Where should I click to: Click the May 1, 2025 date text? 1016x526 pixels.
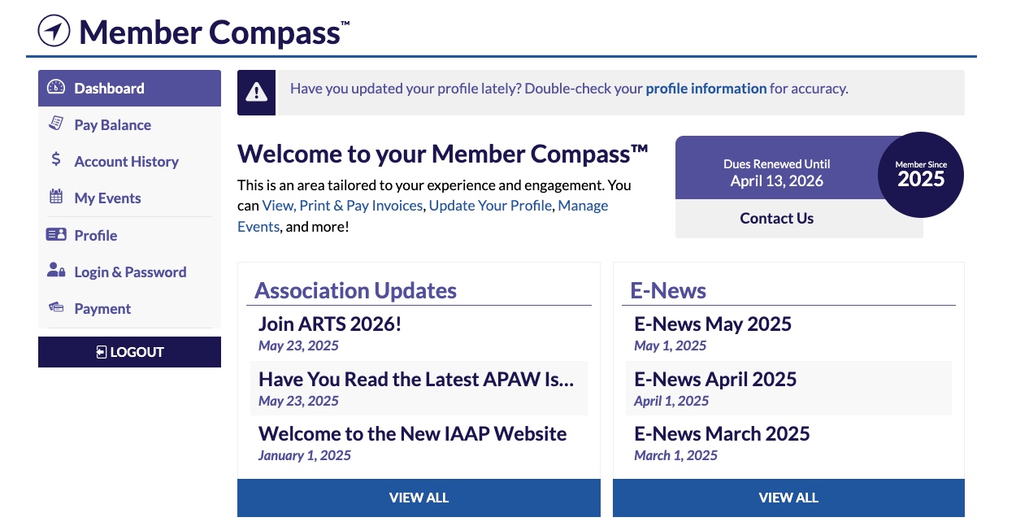(671, 346)
